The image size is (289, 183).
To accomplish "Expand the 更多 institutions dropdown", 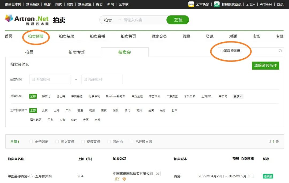I will click(238, 96).
